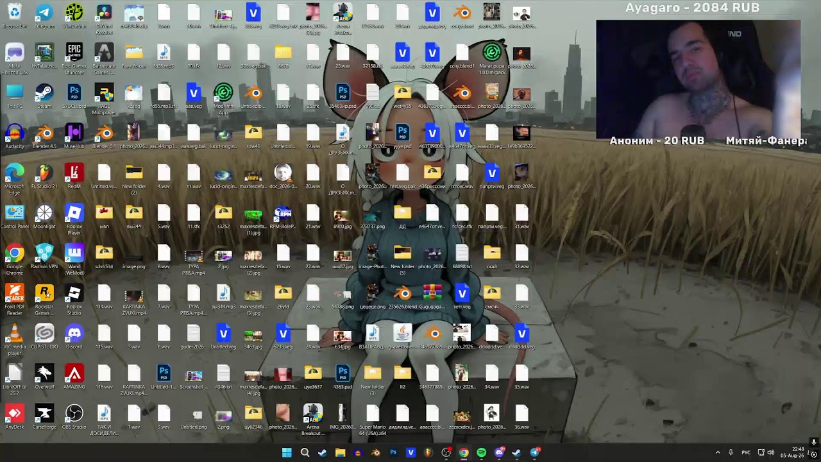Open folder named 6675
Viewport: 821px width, 462px height.
(283, 56)
